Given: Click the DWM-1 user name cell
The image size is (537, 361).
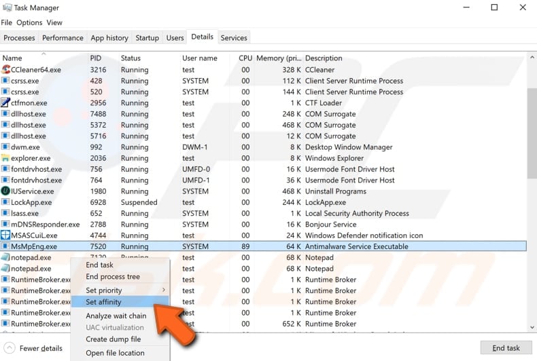Looking at the screenshot, I should pyautogui.click(x=195, y=147).
